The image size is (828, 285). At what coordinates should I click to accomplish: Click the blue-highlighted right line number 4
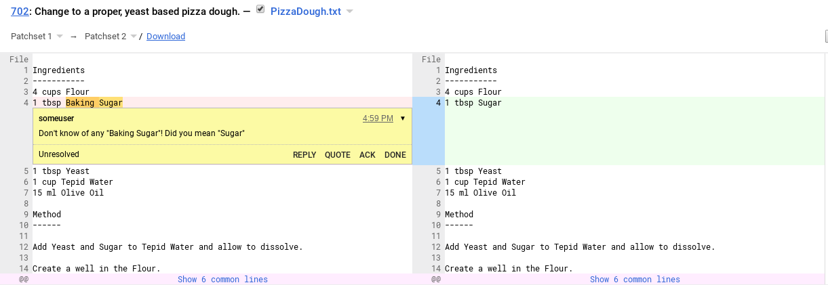[438, 103]
